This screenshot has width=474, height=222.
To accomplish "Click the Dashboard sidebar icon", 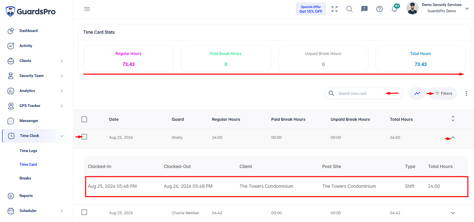I will (11, 31).
